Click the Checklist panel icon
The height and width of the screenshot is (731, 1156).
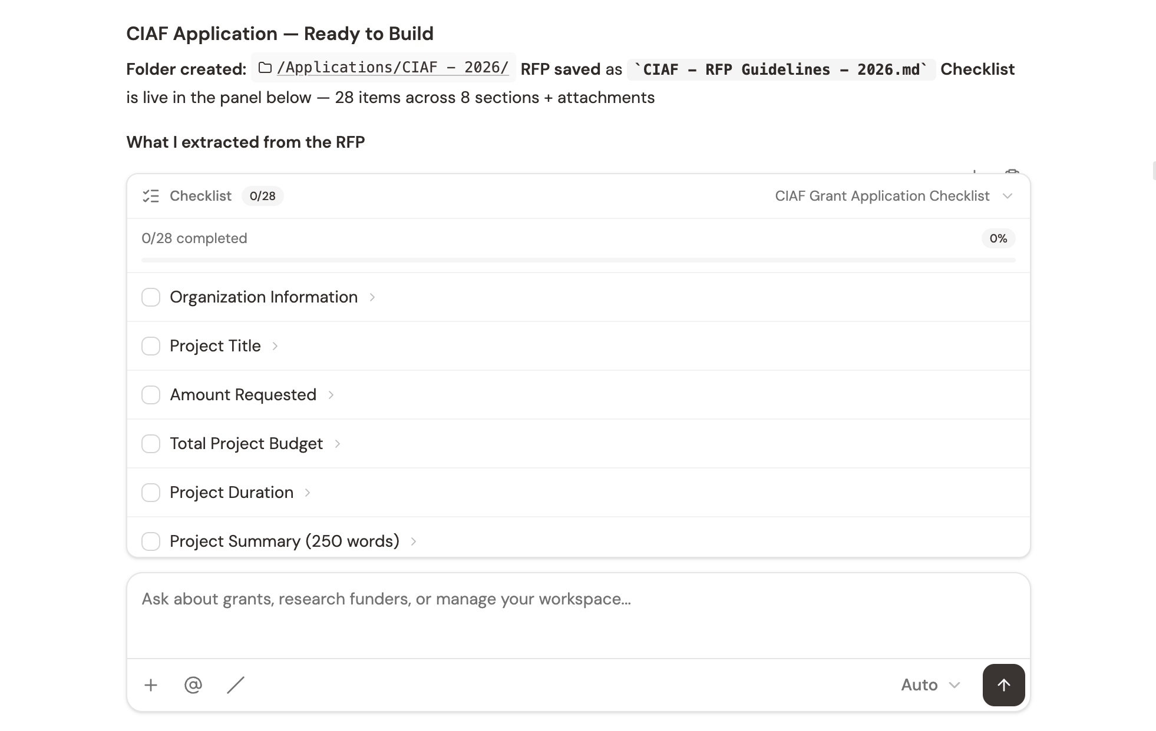coord(151,196)
